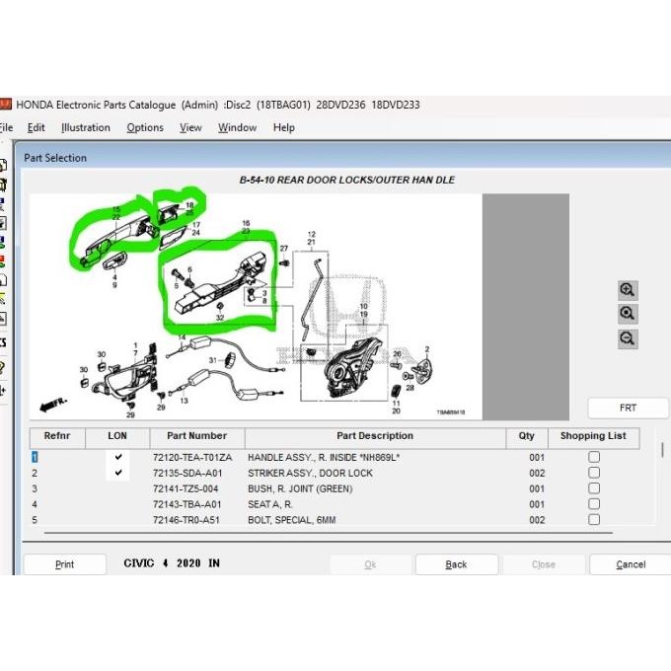The image size is (671, 671).
Task: Sort by the Refnr column header
Action: click(57, 437)
